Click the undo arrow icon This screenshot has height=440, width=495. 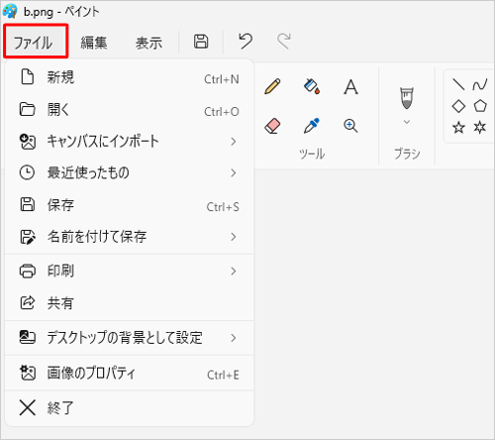point(246,42)
